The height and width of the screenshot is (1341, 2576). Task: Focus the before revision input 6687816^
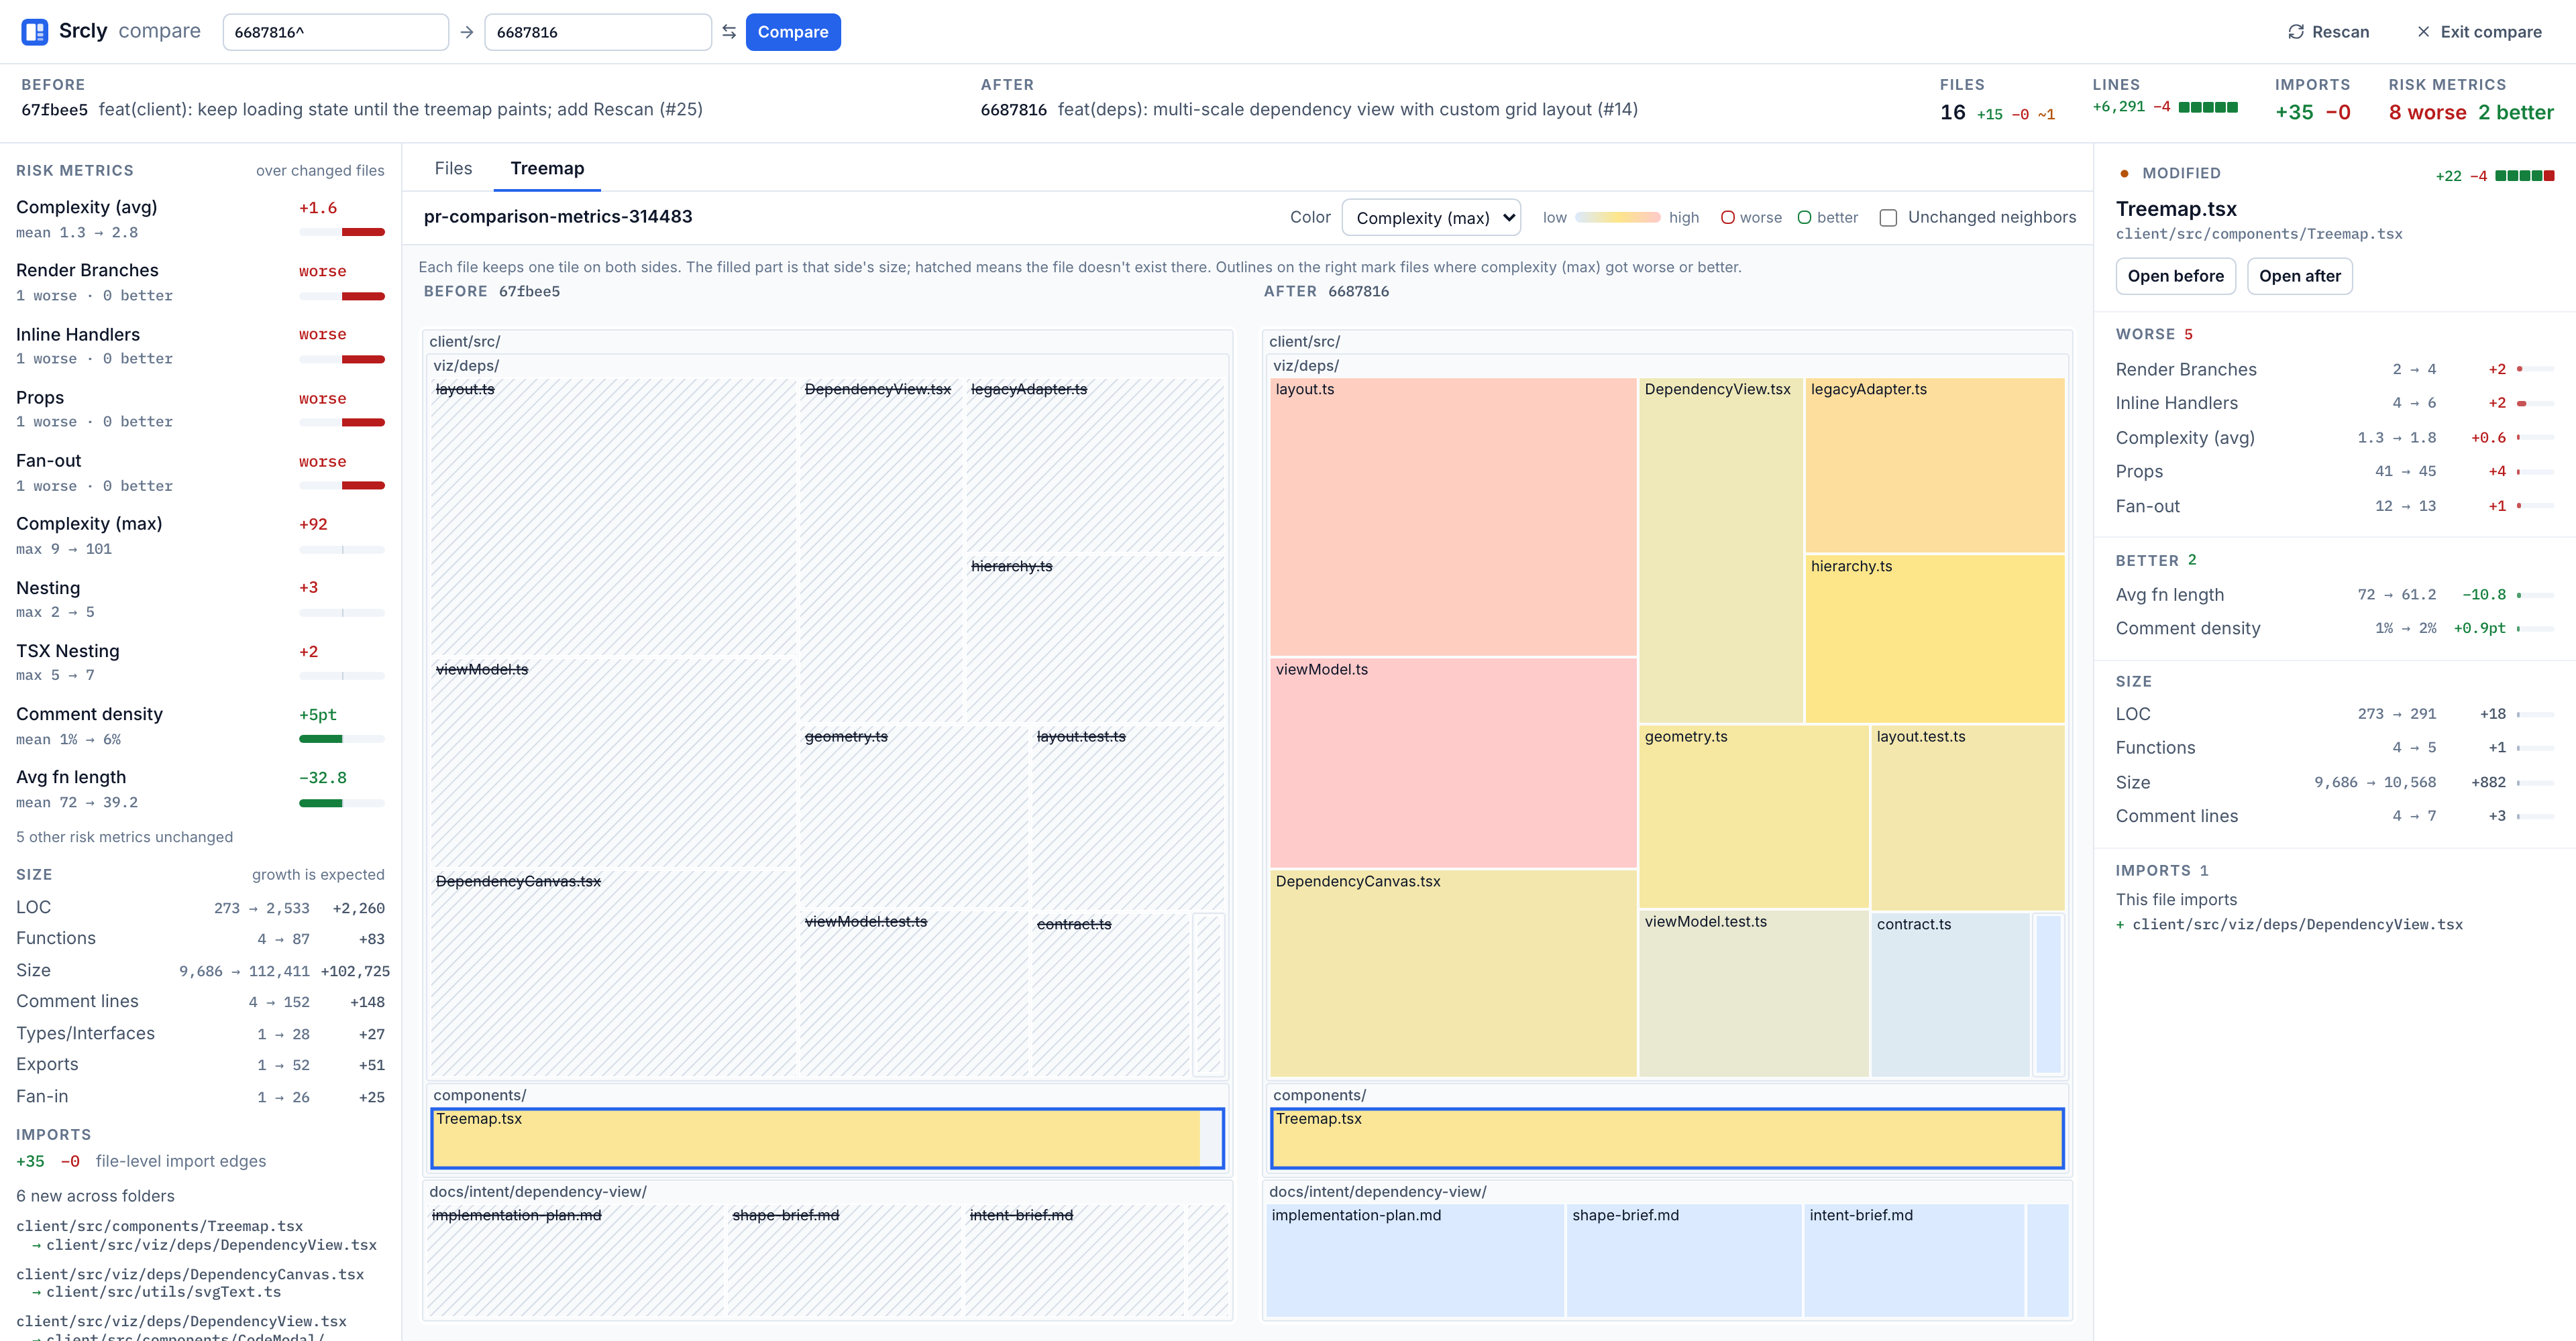pyautogui.click(x=335, y=32)
